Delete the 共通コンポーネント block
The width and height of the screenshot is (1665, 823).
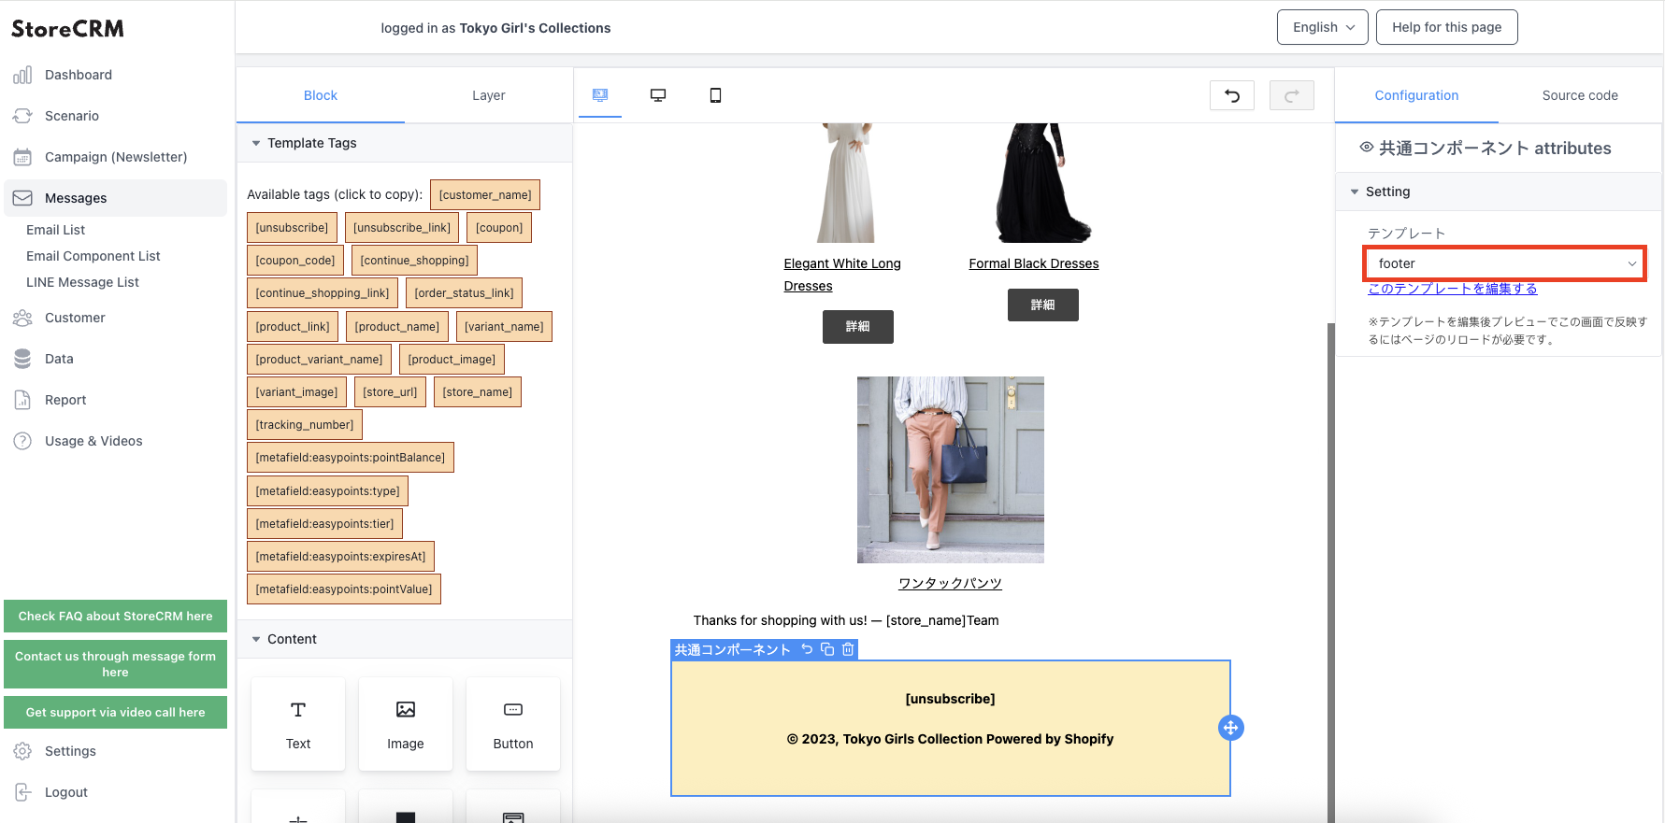point(848,649)
